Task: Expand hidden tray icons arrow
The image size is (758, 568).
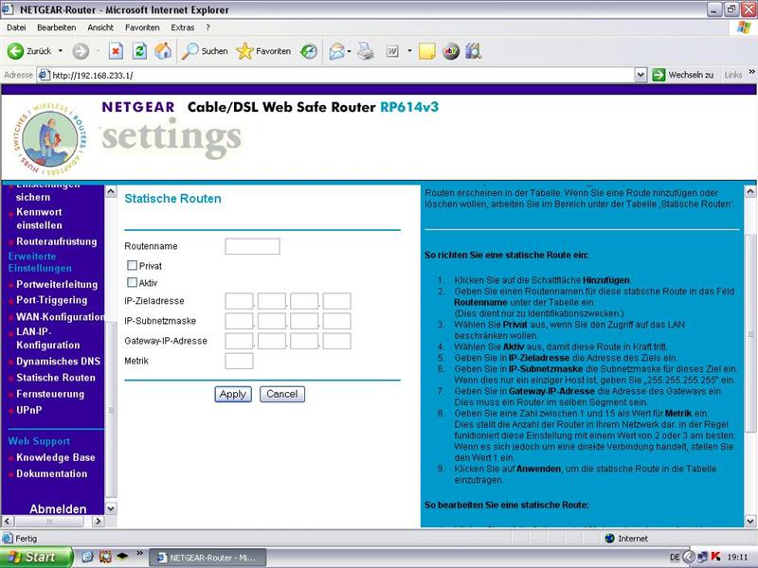Action: [x=689, y=557]
